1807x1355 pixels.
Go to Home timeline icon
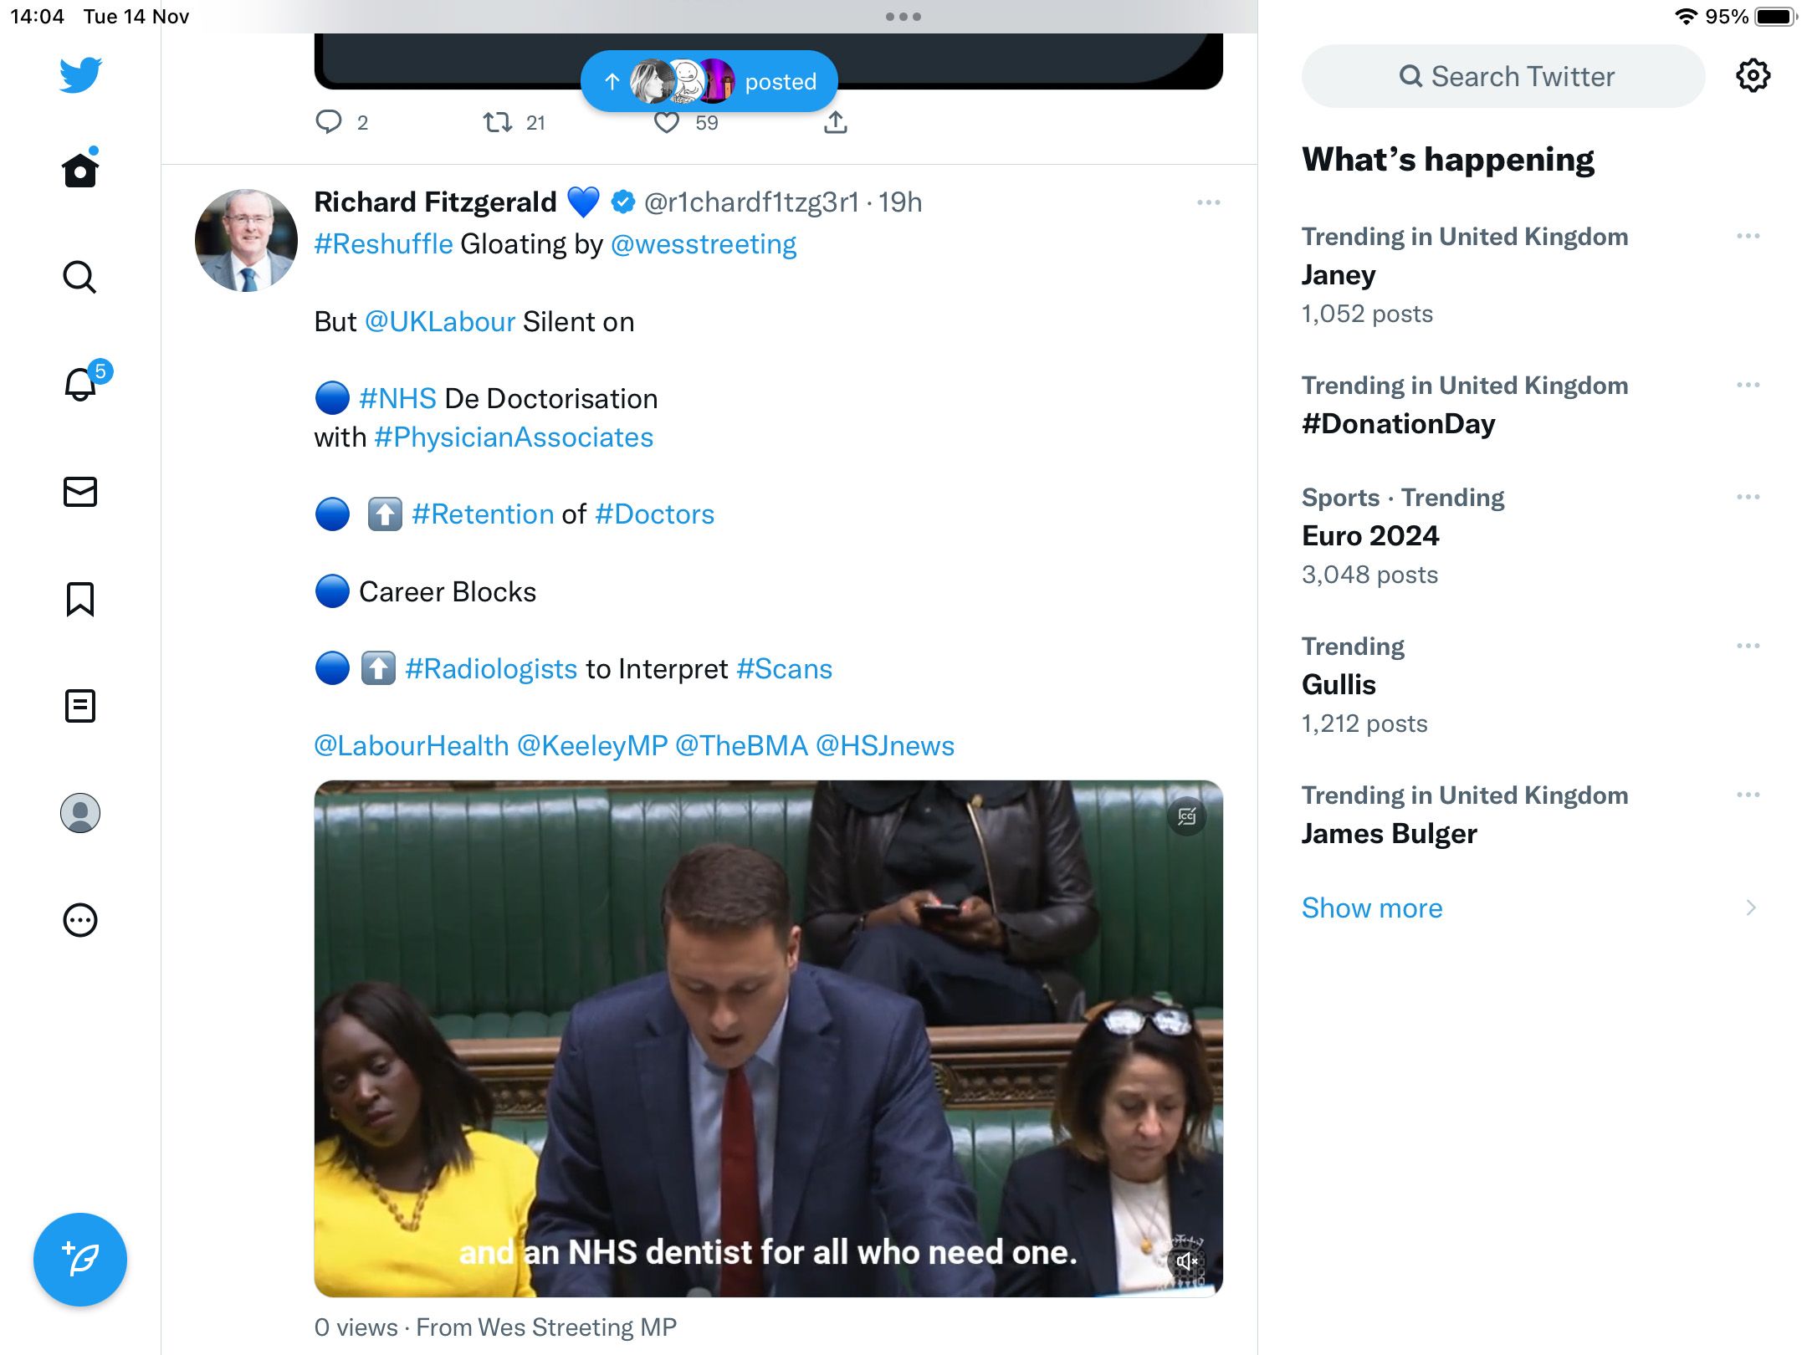coord(80,169)
